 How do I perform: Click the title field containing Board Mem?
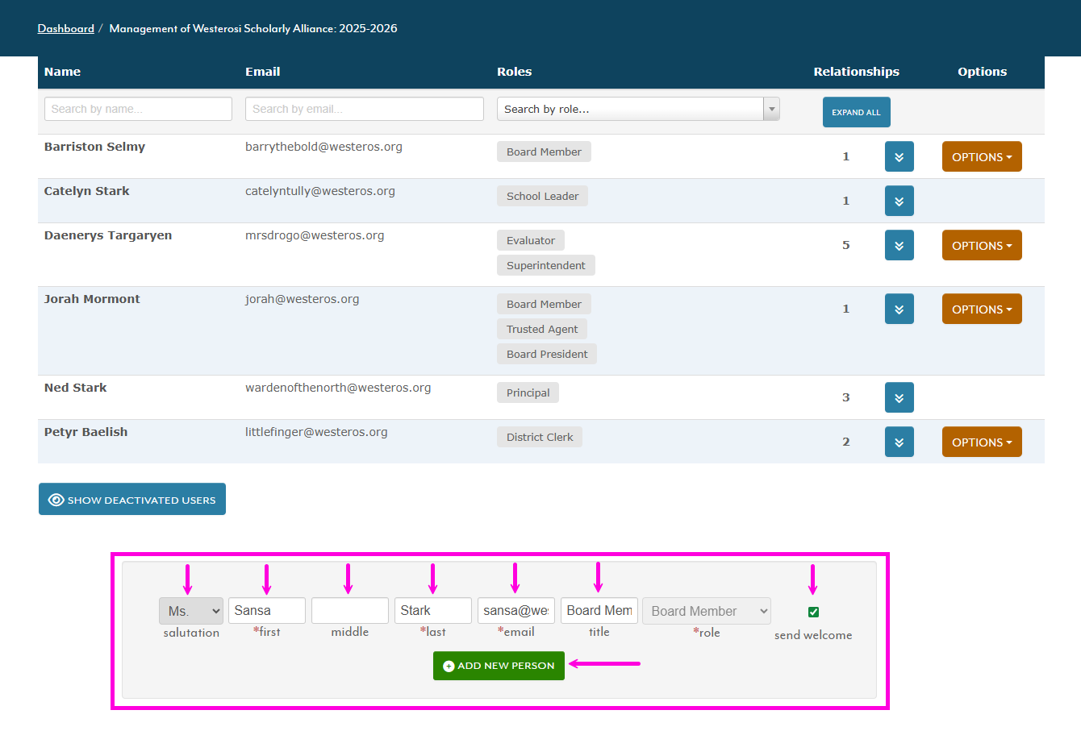point(599,610)
